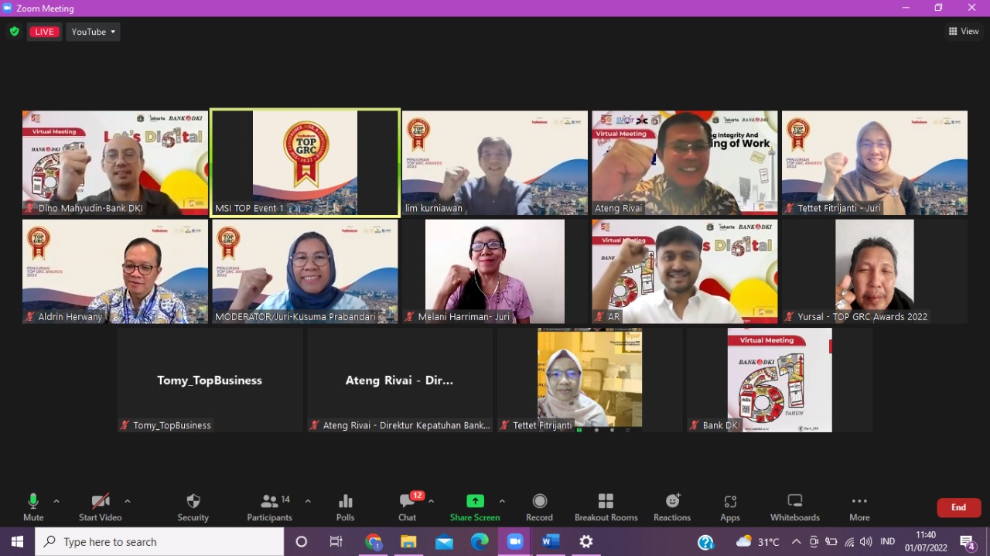
Task: Click the green encryption shield icon
Action: point(14,32)
